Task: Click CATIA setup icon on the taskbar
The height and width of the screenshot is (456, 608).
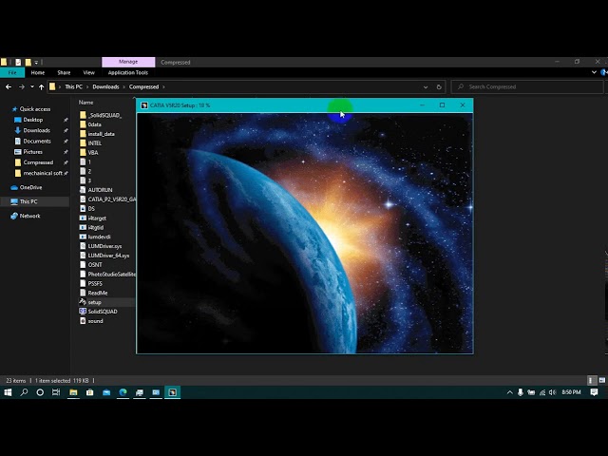Action: tap(172, 392)
